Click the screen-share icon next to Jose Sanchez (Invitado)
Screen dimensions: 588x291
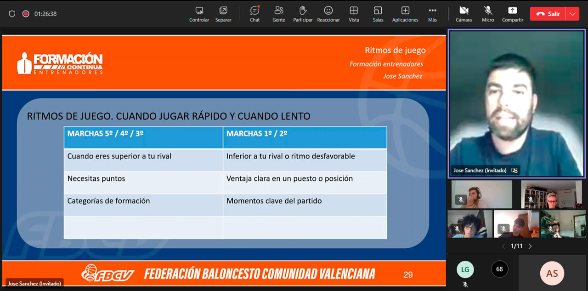[x=514, y=171]
